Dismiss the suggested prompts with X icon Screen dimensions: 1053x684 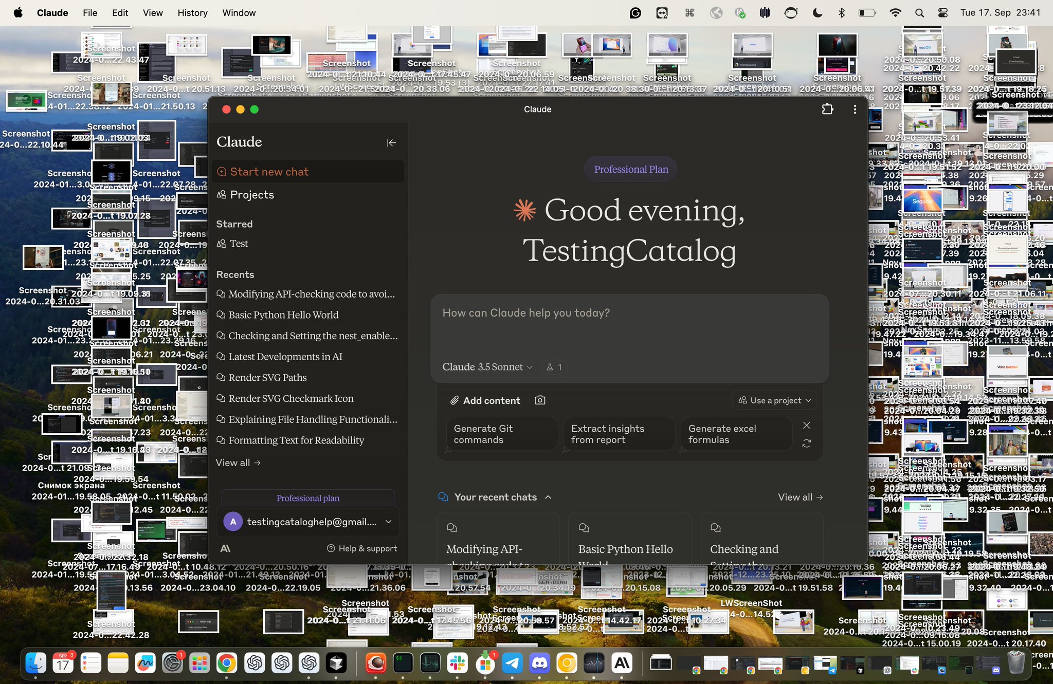[807, 426]
